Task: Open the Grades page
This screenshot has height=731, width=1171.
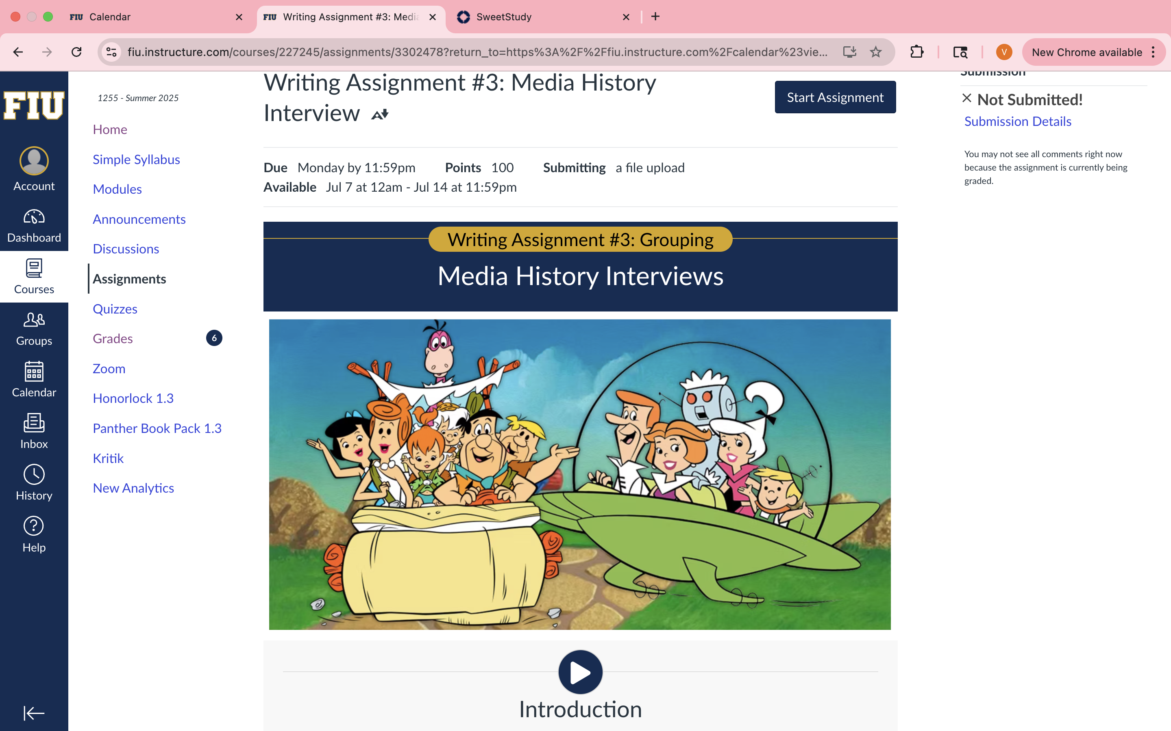Action: [x=113, y=338]
